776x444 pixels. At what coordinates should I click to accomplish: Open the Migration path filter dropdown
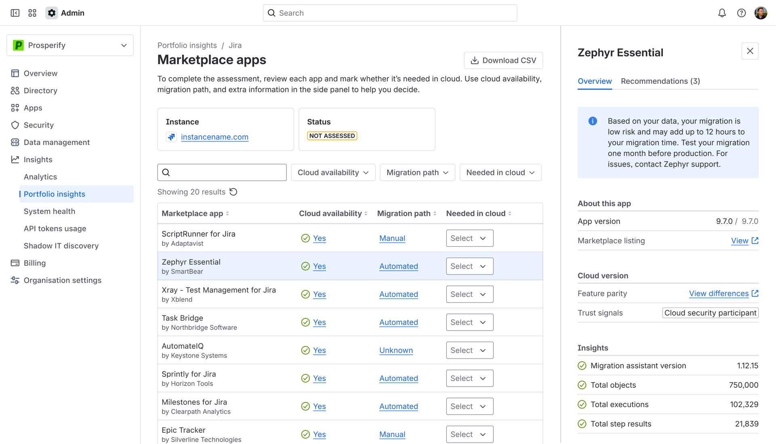tap(417, 172)
